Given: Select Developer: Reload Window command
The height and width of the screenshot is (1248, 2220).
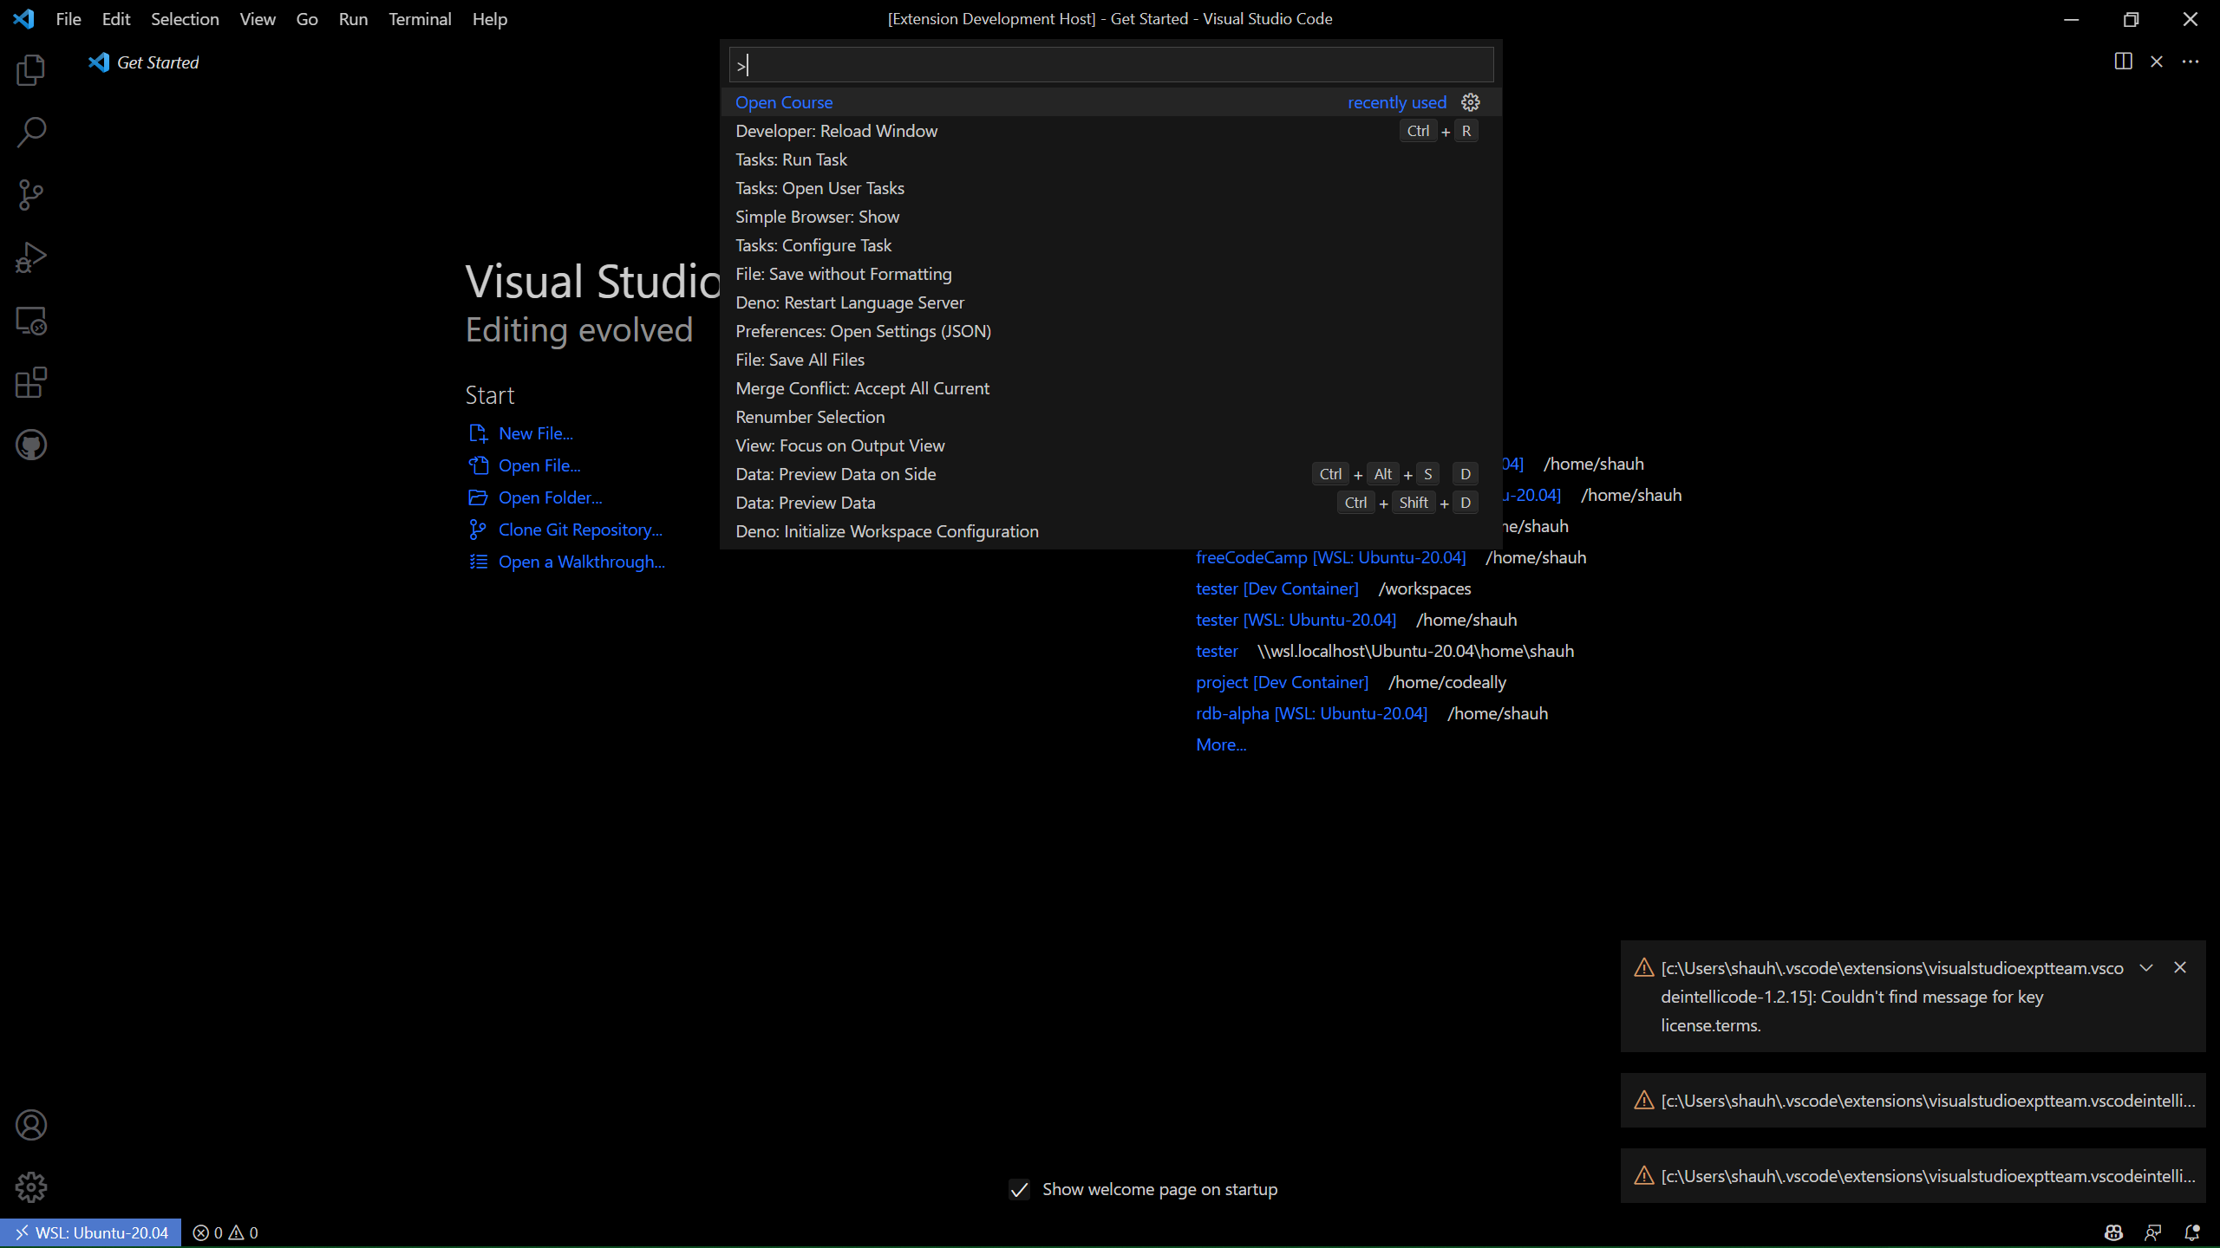Looking at the screenshot, I should tap(836, 131).
